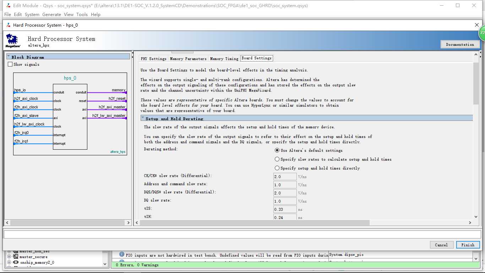This screenshot has height=273, width=485.
Task: Click the tIH value field
Action: point(285,217)
